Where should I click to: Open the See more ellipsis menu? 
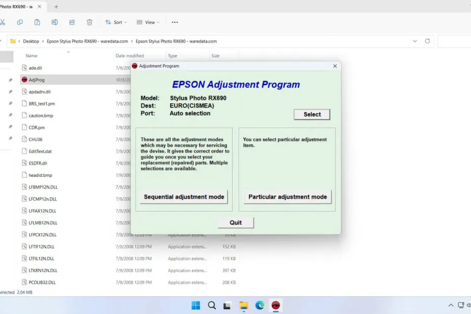pyautogui.click(x=175, y=22)
